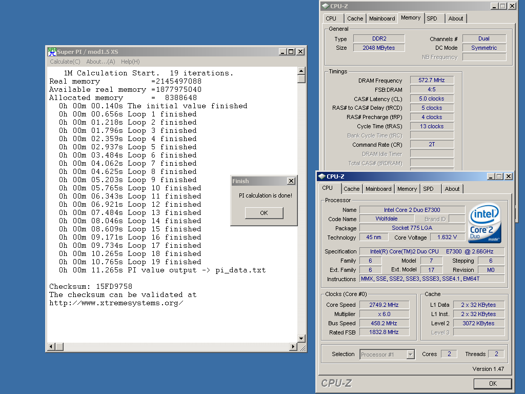Minimize the Super PI window
Viewport: 525px width, 394px height.
(x=282, y=52)
